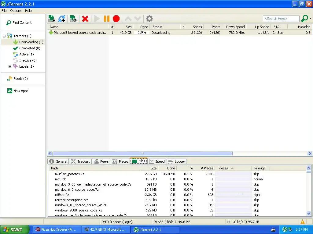Click the yellow warning icon in status bar
The image size is (313, 234).
302,222
